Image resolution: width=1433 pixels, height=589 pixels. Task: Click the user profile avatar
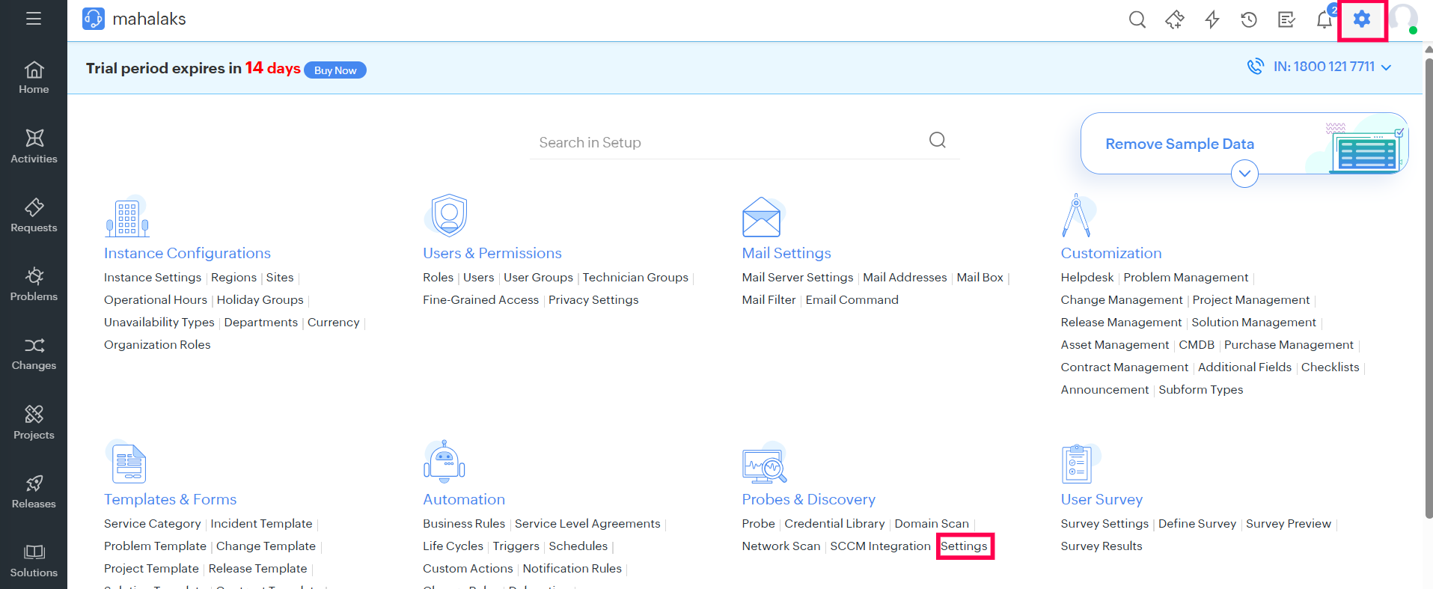[x=1403, y=19]
